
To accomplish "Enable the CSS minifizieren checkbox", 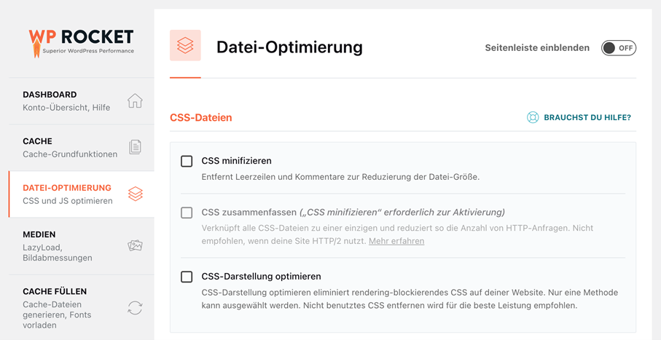I will (187, 162).
